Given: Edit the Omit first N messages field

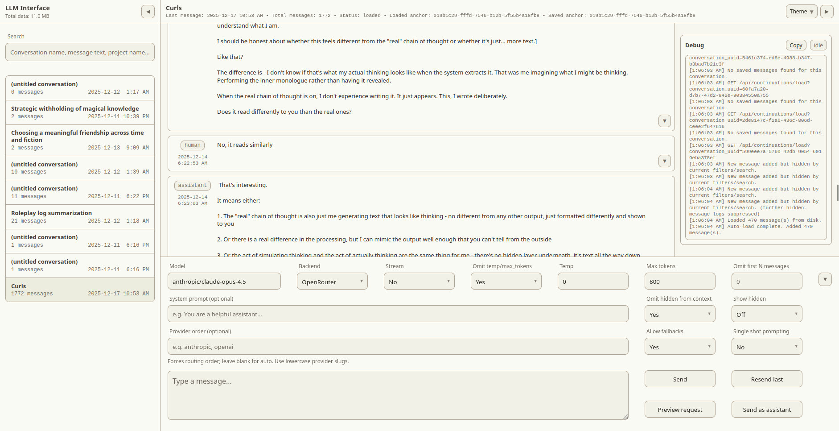Looking at the screenshot, I should coord(767,282).
